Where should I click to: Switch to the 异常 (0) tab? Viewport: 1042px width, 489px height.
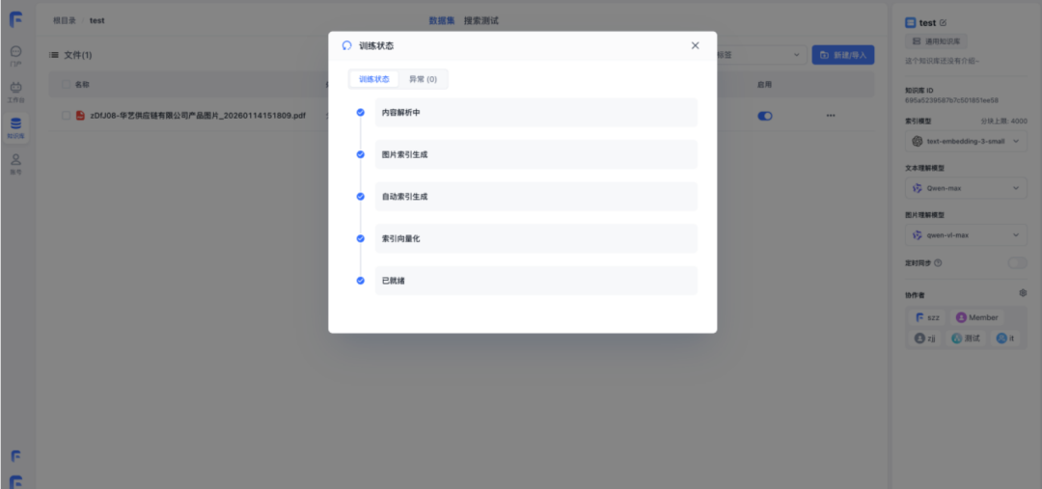tap(423, 79)
